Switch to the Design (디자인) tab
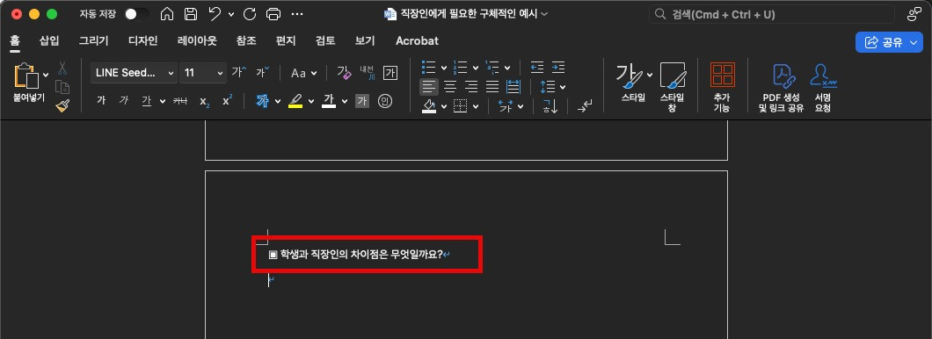The width and height of the screenshot is (932, 339). (x=143, y=41)
